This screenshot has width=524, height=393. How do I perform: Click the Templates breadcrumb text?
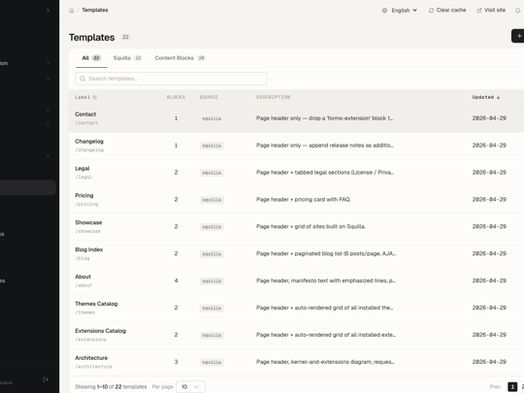(95, 10)
